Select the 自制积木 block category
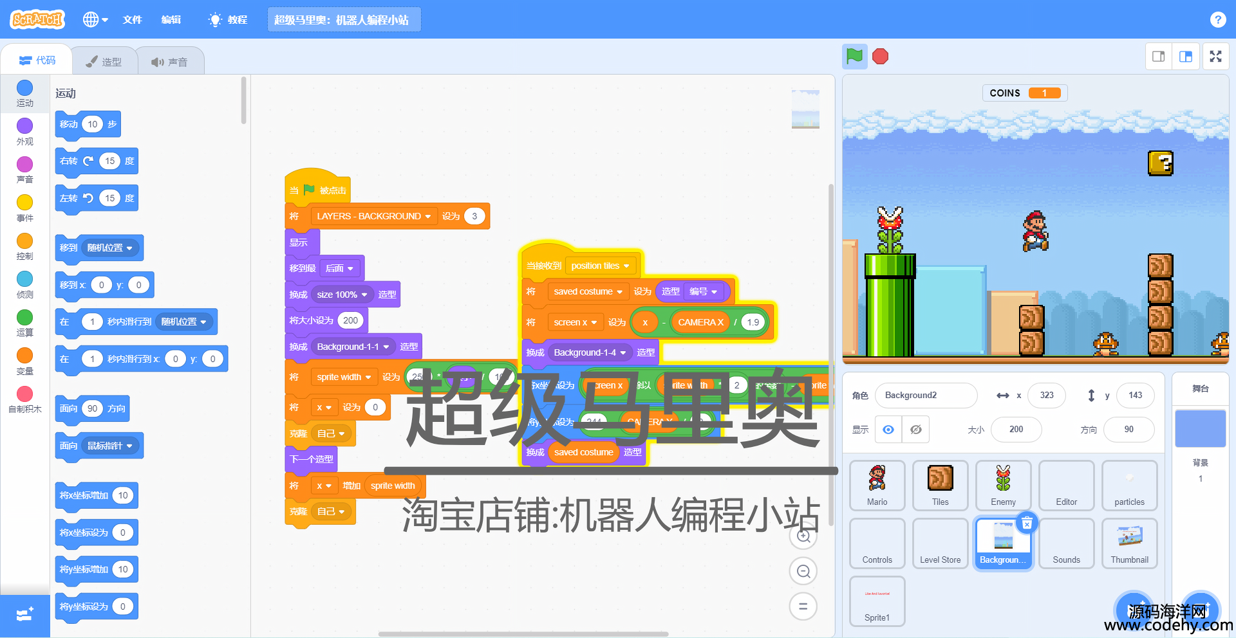The height and width of the screenshot is (638, 1236). [x=24, y=399]
